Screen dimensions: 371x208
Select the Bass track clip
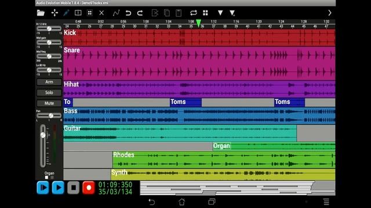click(x=199, y=116)
